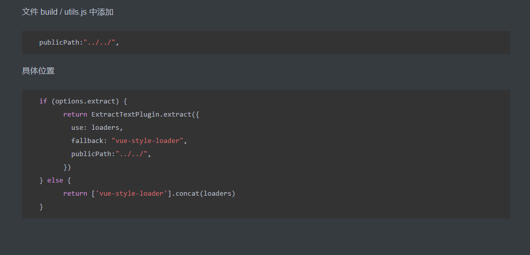
Task: Click the heading text mentioning build / utils.js
Action: [67, 12]
